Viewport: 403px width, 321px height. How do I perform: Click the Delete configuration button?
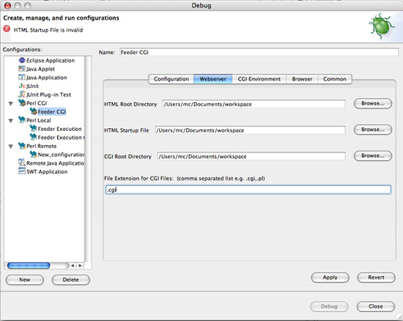click(71, 280)
